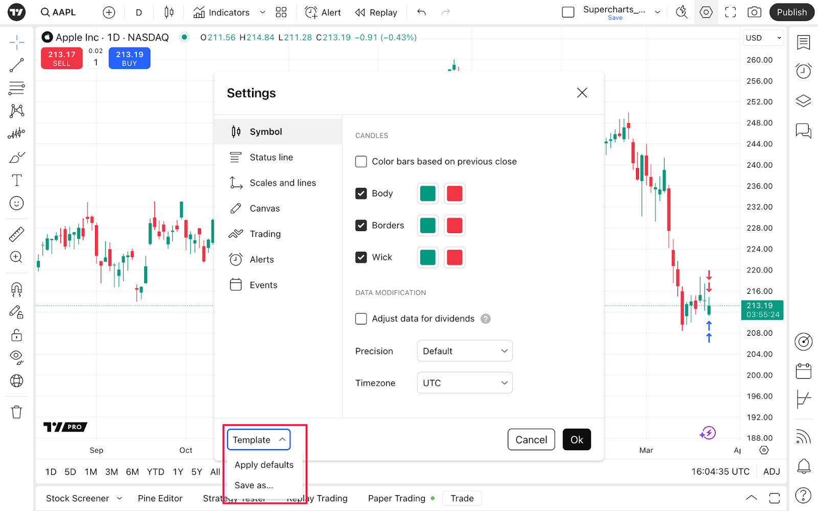This screenshot has width=818, height=511.
Task: Open the help center question icon
Action: click(x=804, y=495)
